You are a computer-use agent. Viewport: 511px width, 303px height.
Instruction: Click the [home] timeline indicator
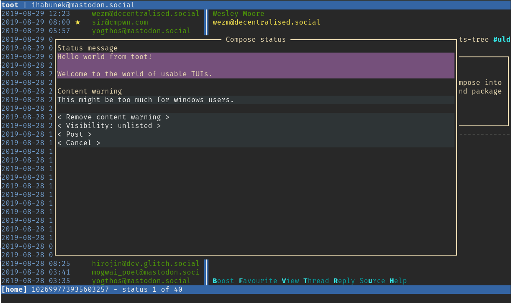[14, 290]
